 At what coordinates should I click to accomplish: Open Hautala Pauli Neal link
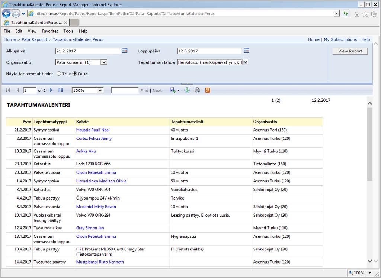(93, 130)
